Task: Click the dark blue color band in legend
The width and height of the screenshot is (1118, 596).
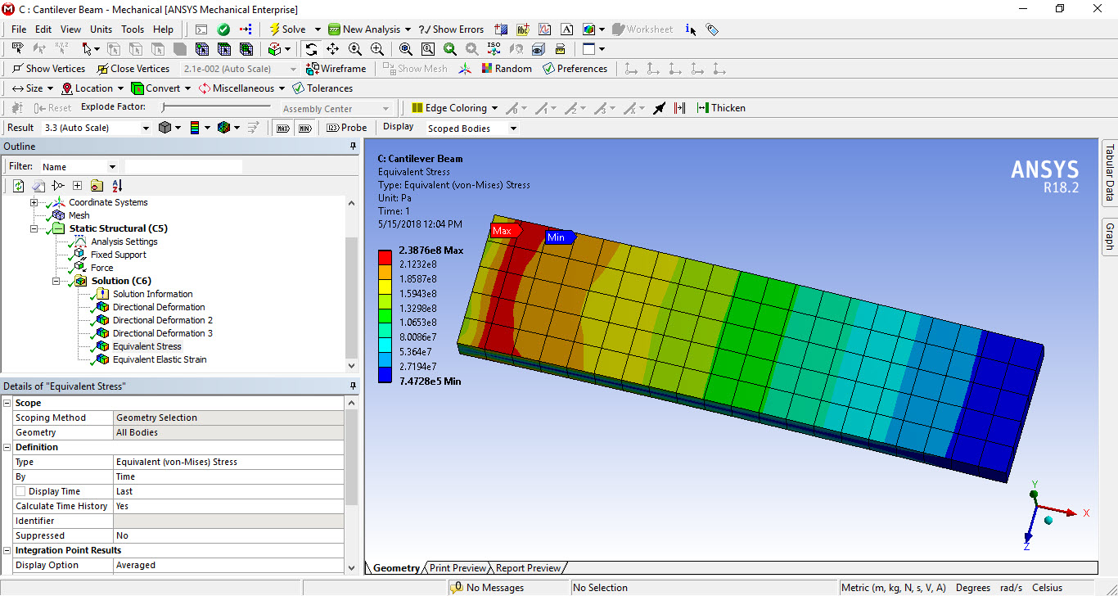Action: [385, 375]
